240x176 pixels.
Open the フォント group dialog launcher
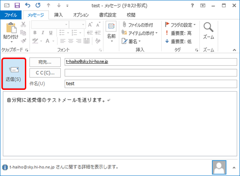point(100,50)
